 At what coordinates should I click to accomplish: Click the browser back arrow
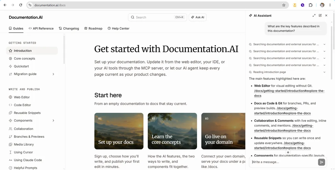(5, 5)
